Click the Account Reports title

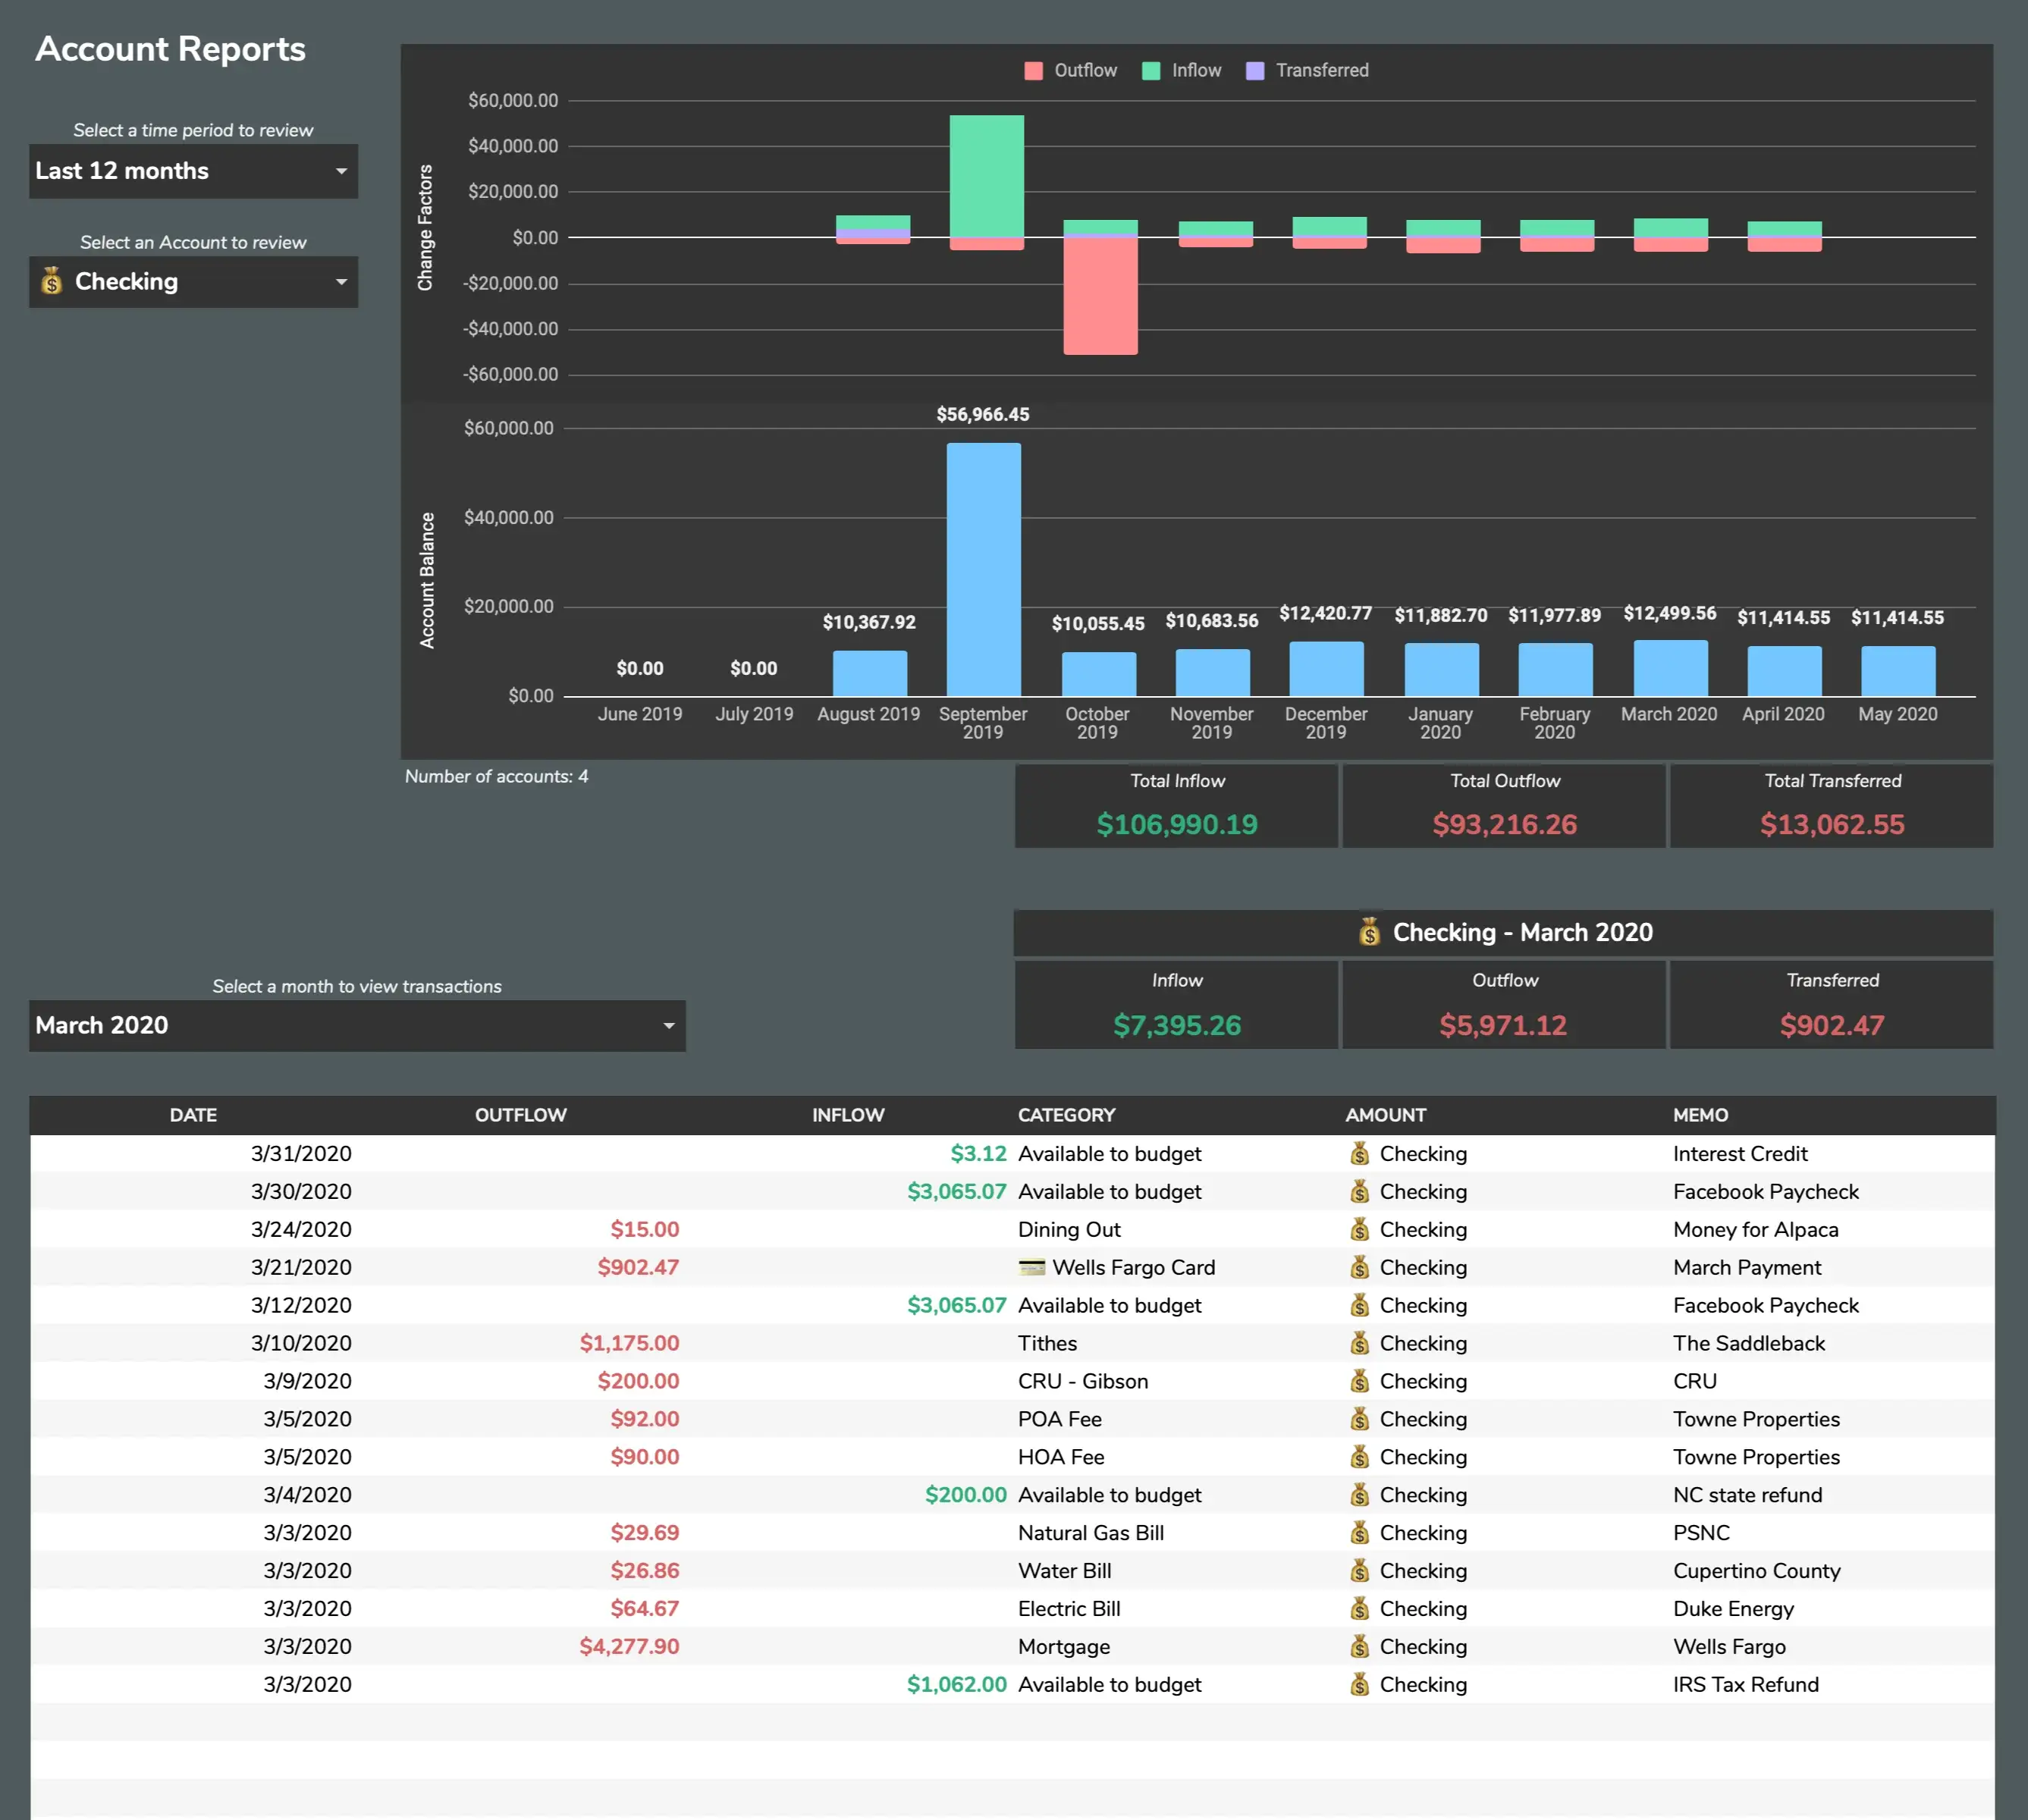coord(170,49)
